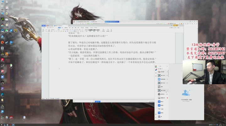226x126 pixels.
Task: Click the line starting "学习电脑，我没有朋友"
Action: (112, 52)
